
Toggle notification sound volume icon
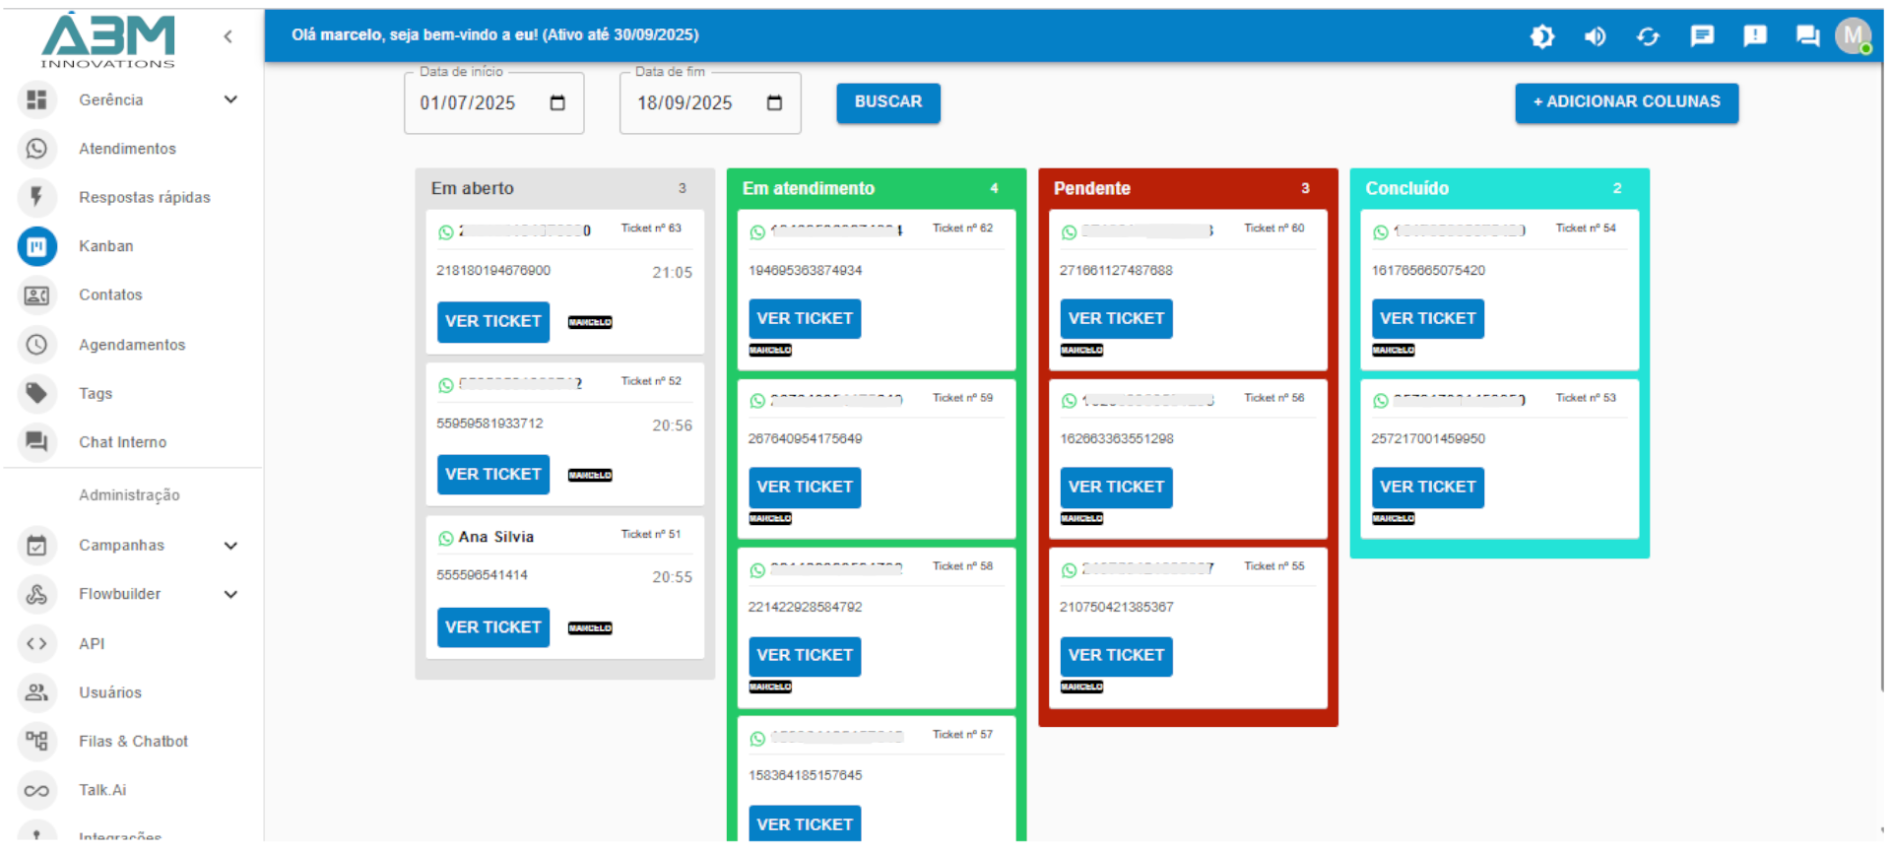point(1595,36)
